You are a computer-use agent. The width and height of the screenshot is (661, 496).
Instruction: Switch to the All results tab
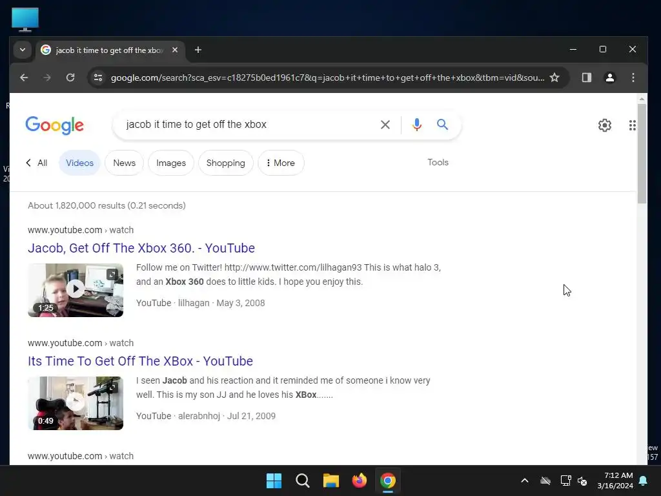click(x=37, y=163)
